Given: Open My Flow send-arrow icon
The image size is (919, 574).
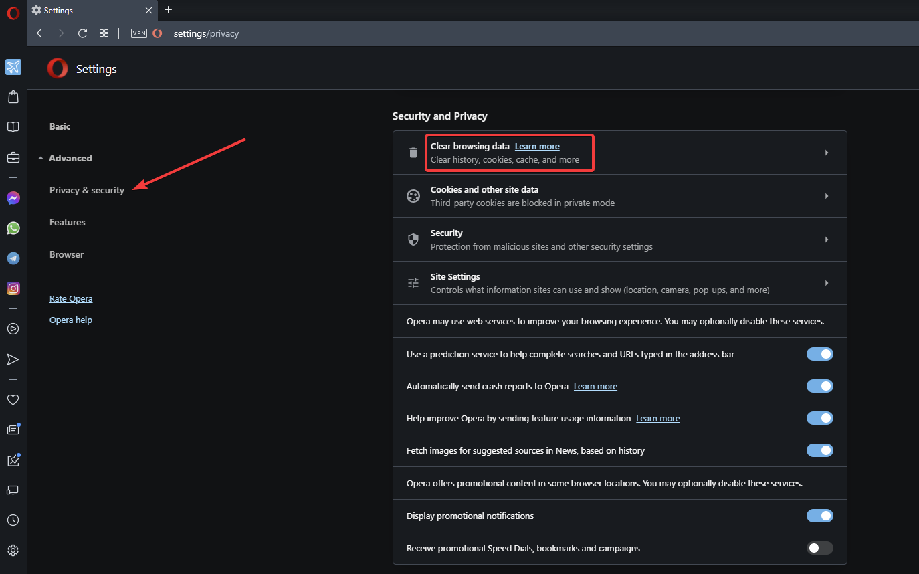Looking at the screenshot, I should (x=13, y=360).
